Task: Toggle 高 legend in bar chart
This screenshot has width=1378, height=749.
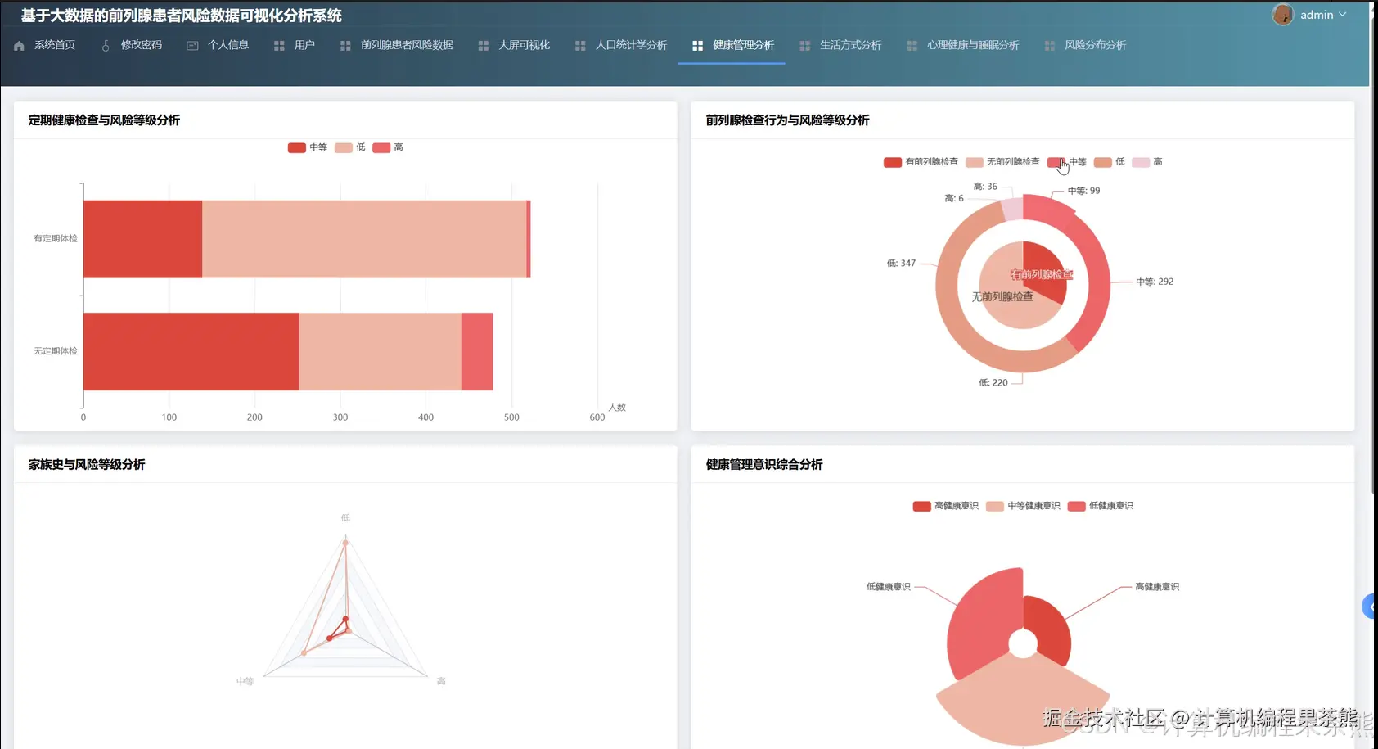Action: pos(388,147)
